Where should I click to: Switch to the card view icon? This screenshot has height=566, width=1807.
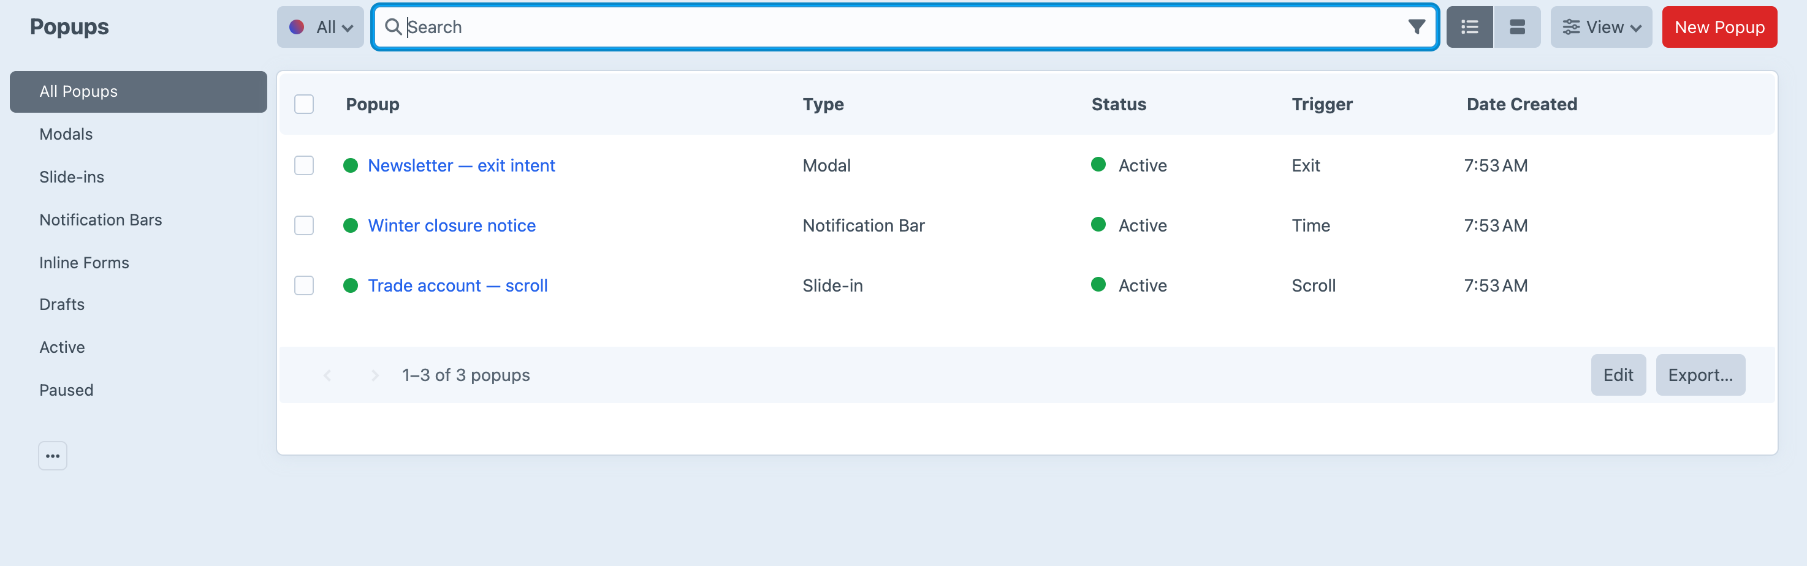click(x=1517, y=28)
